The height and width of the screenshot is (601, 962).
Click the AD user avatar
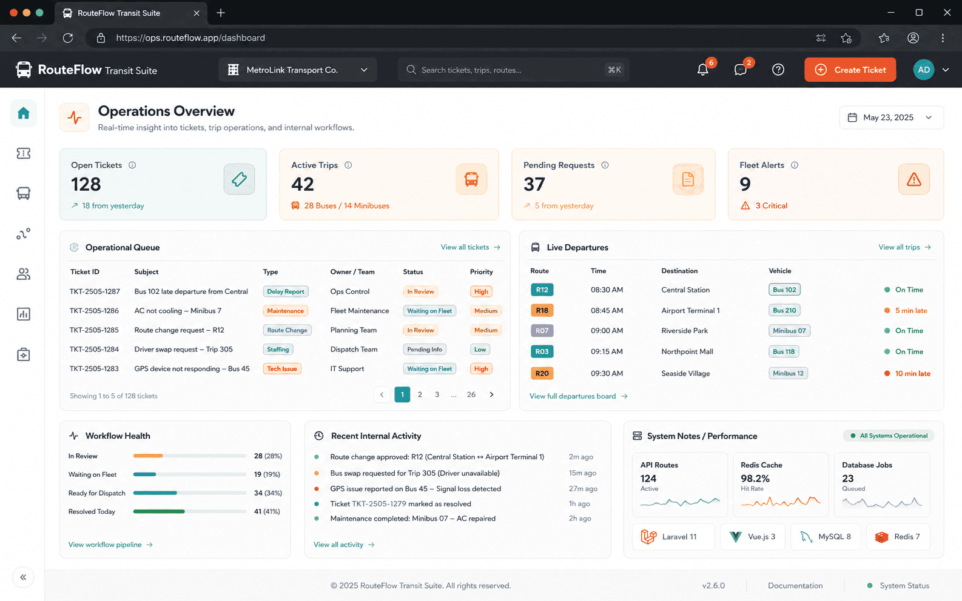[924, 70]
